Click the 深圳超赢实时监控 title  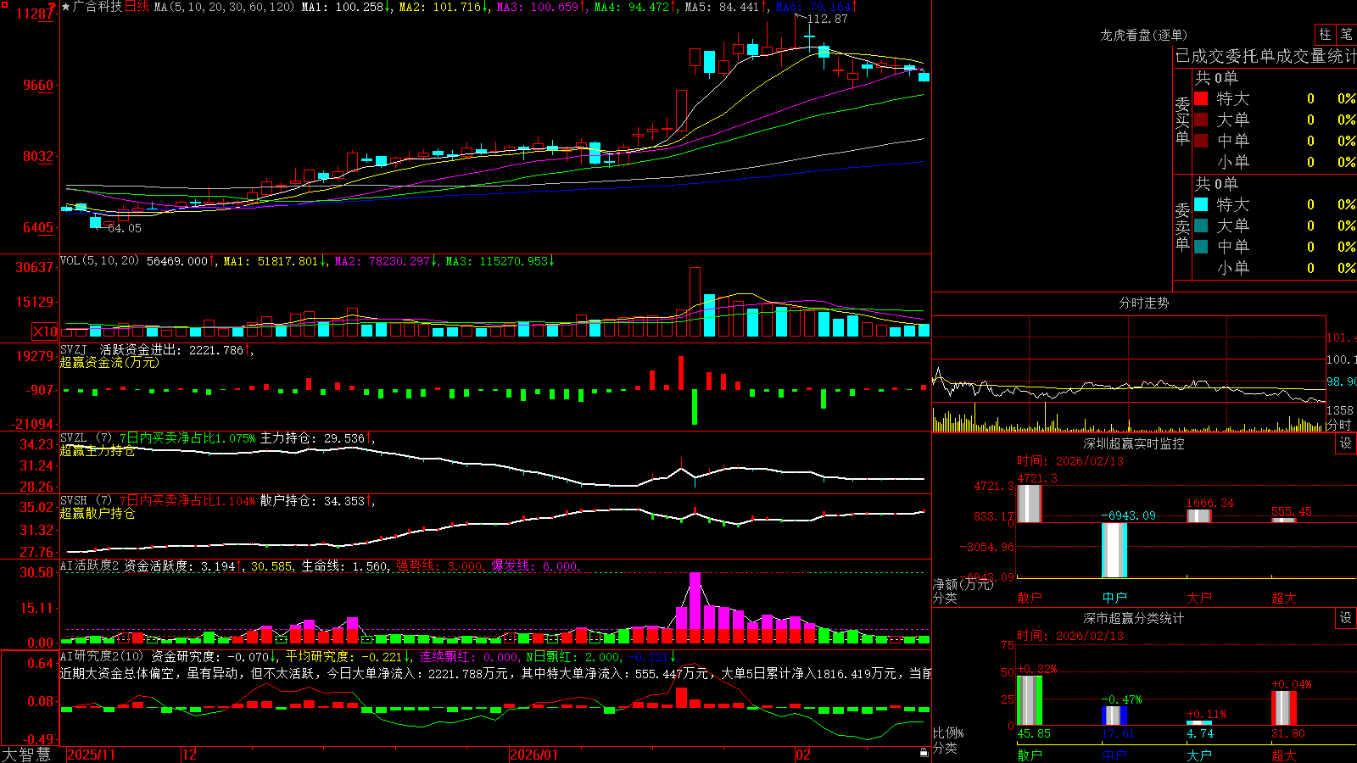click(x=1134, y=443)
